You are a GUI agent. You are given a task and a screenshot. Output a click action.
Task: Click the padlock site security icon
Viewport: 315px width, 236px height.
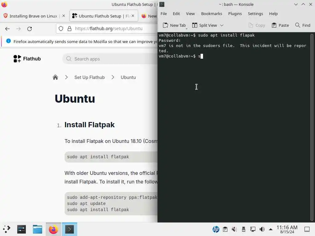click(x=70, y=29)
